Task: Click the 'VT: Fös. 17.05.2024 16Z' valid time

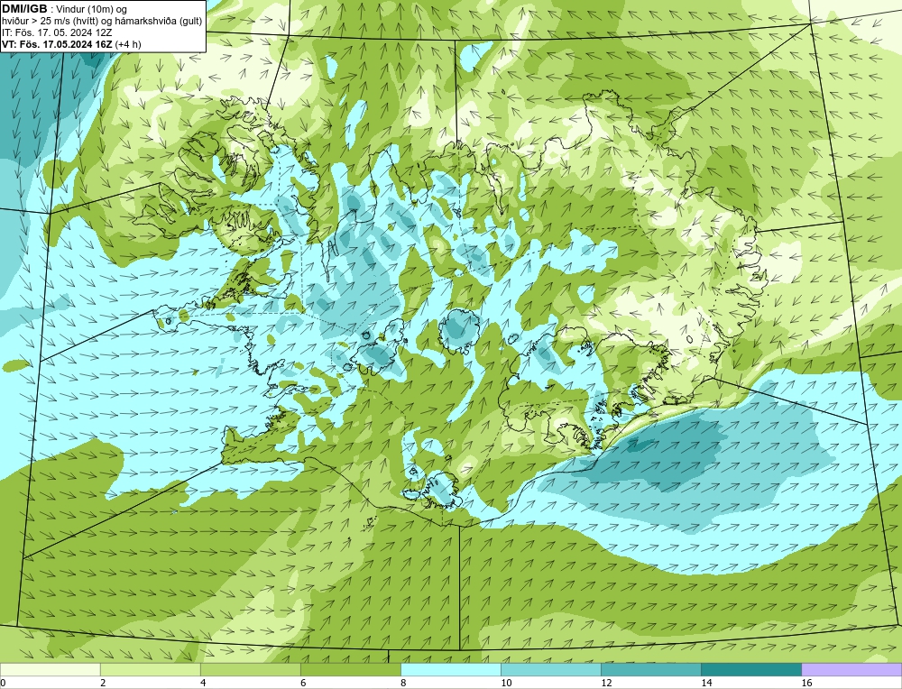Action: [x=58, y=44]
